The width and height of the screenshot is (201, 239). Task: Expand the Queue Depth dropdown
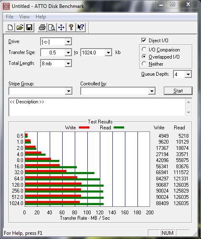[x=188, y=75]
